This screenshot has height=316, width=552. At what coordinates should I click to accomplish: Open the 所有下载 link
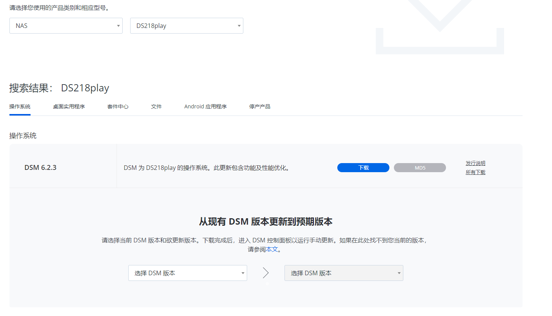[x=475, y=172]
